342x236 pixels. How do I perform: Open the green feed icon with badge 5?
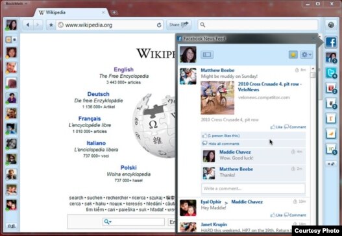(x=331, y=149)
